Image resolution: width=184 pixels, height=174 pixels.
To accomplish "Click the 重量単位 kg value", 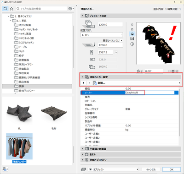I will coord(127,130).
